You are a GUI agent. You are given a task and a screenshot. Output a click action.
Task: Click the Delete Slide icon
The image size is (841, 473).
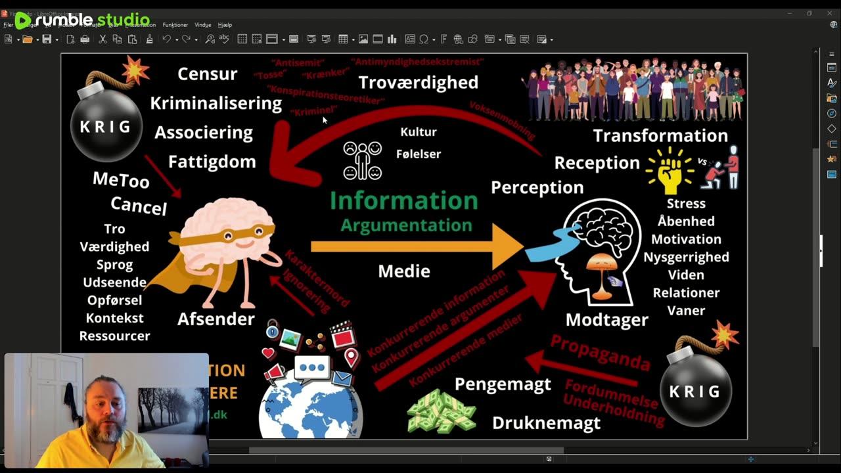[x=524, y=39]
